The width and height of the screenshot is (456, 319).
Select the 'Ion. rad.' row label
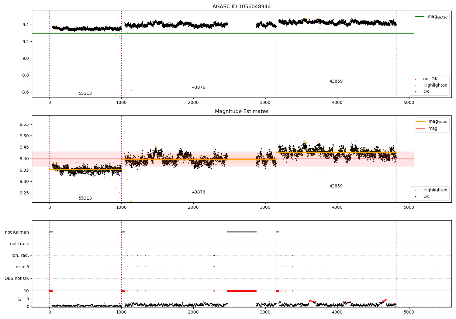tap(20, 255)
